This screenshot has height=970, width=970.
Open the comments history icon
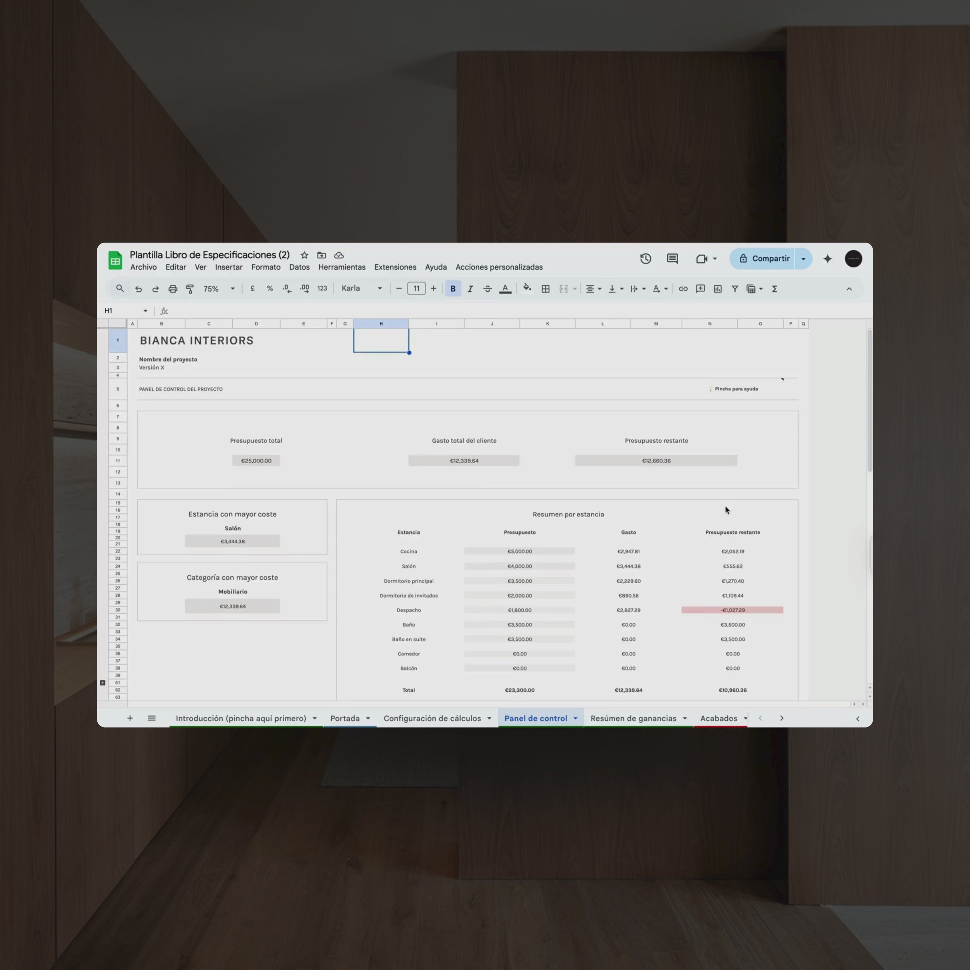point(672,258)
